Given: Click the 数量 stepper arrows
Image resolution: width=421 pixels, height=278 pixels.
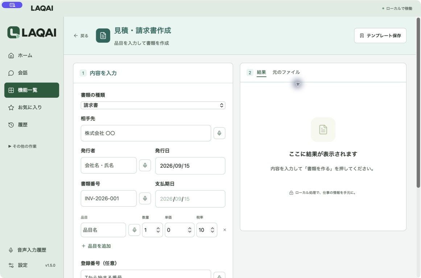Looking at the screenshot, I should click(x=158, y=230).
